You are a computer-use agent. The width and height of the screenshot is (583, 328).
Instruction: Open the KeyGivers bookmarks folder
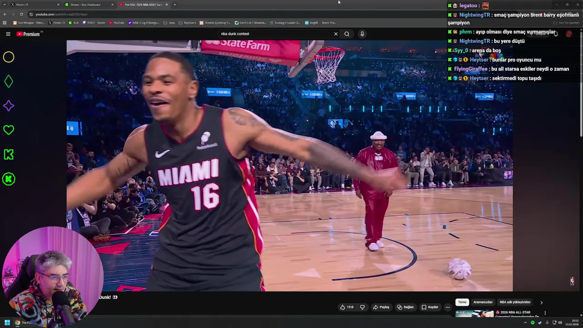click(x=187, y=22)
